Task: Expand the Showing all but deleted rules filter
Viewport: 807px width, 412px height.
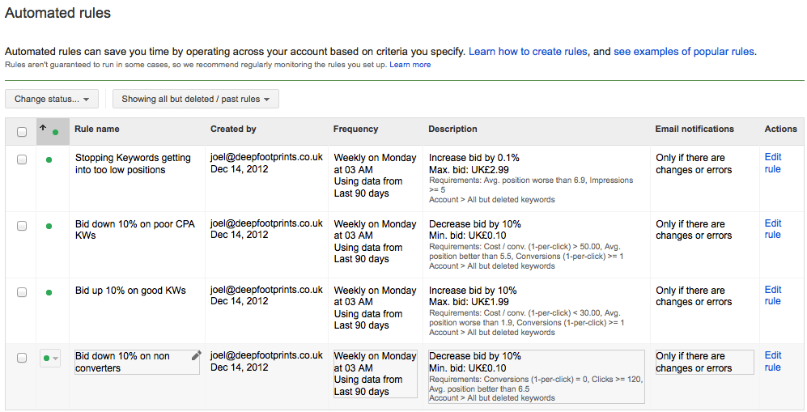Action: pos(196,99)
